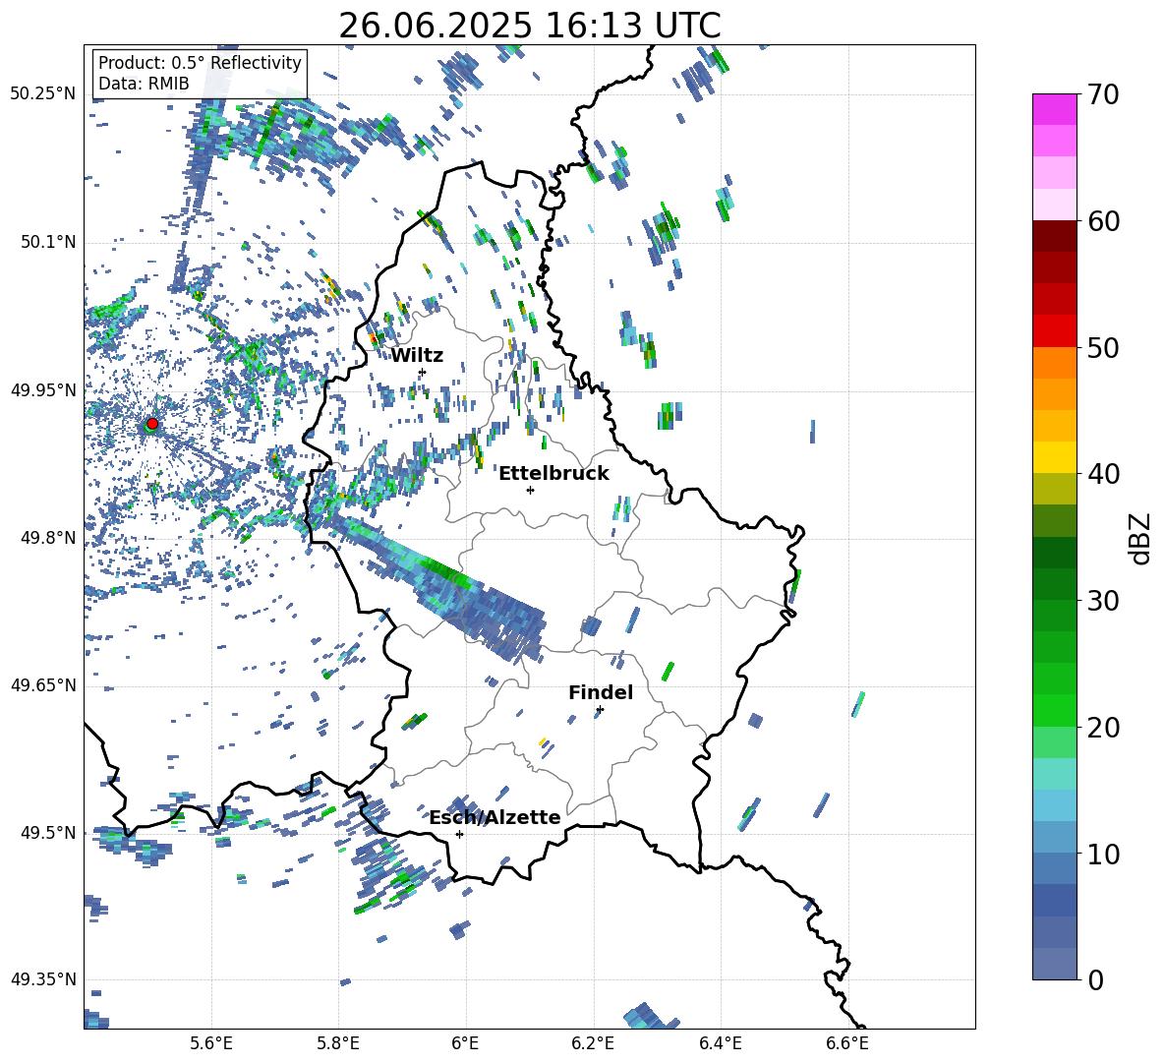Image resolution: width=1164 pixels, height=1063 pixels.
Task: Click the 6°E longitude label
Action: pos(465,1043)
